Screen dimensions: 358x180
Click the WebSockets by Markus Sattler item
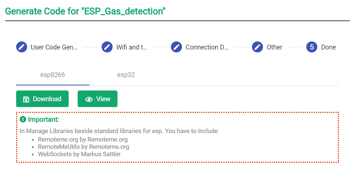click(79, 154)
